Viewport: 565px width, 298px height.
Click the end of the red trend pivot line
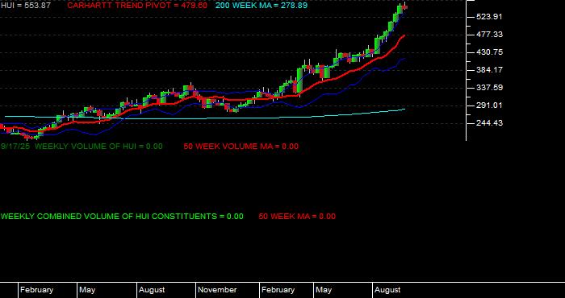click(404, 35)
